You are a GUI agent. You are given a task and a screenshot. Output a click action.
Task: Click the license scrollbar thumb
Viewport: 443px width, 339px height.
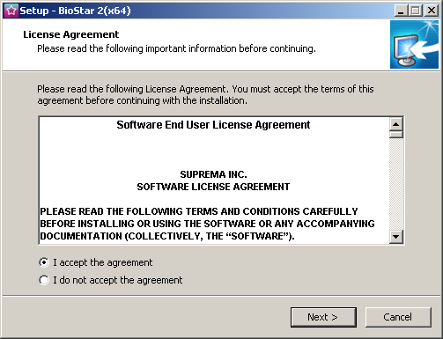click(x=396, y=135)
